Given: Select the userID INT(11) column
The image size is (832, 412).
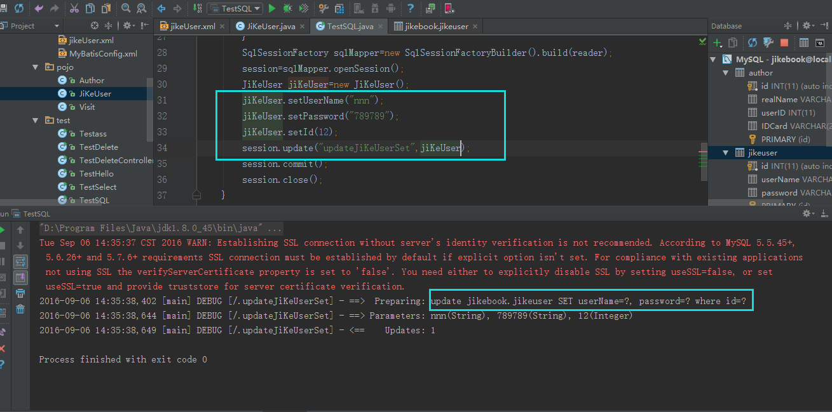Looking at the screenshot, I should coord(782,113).
